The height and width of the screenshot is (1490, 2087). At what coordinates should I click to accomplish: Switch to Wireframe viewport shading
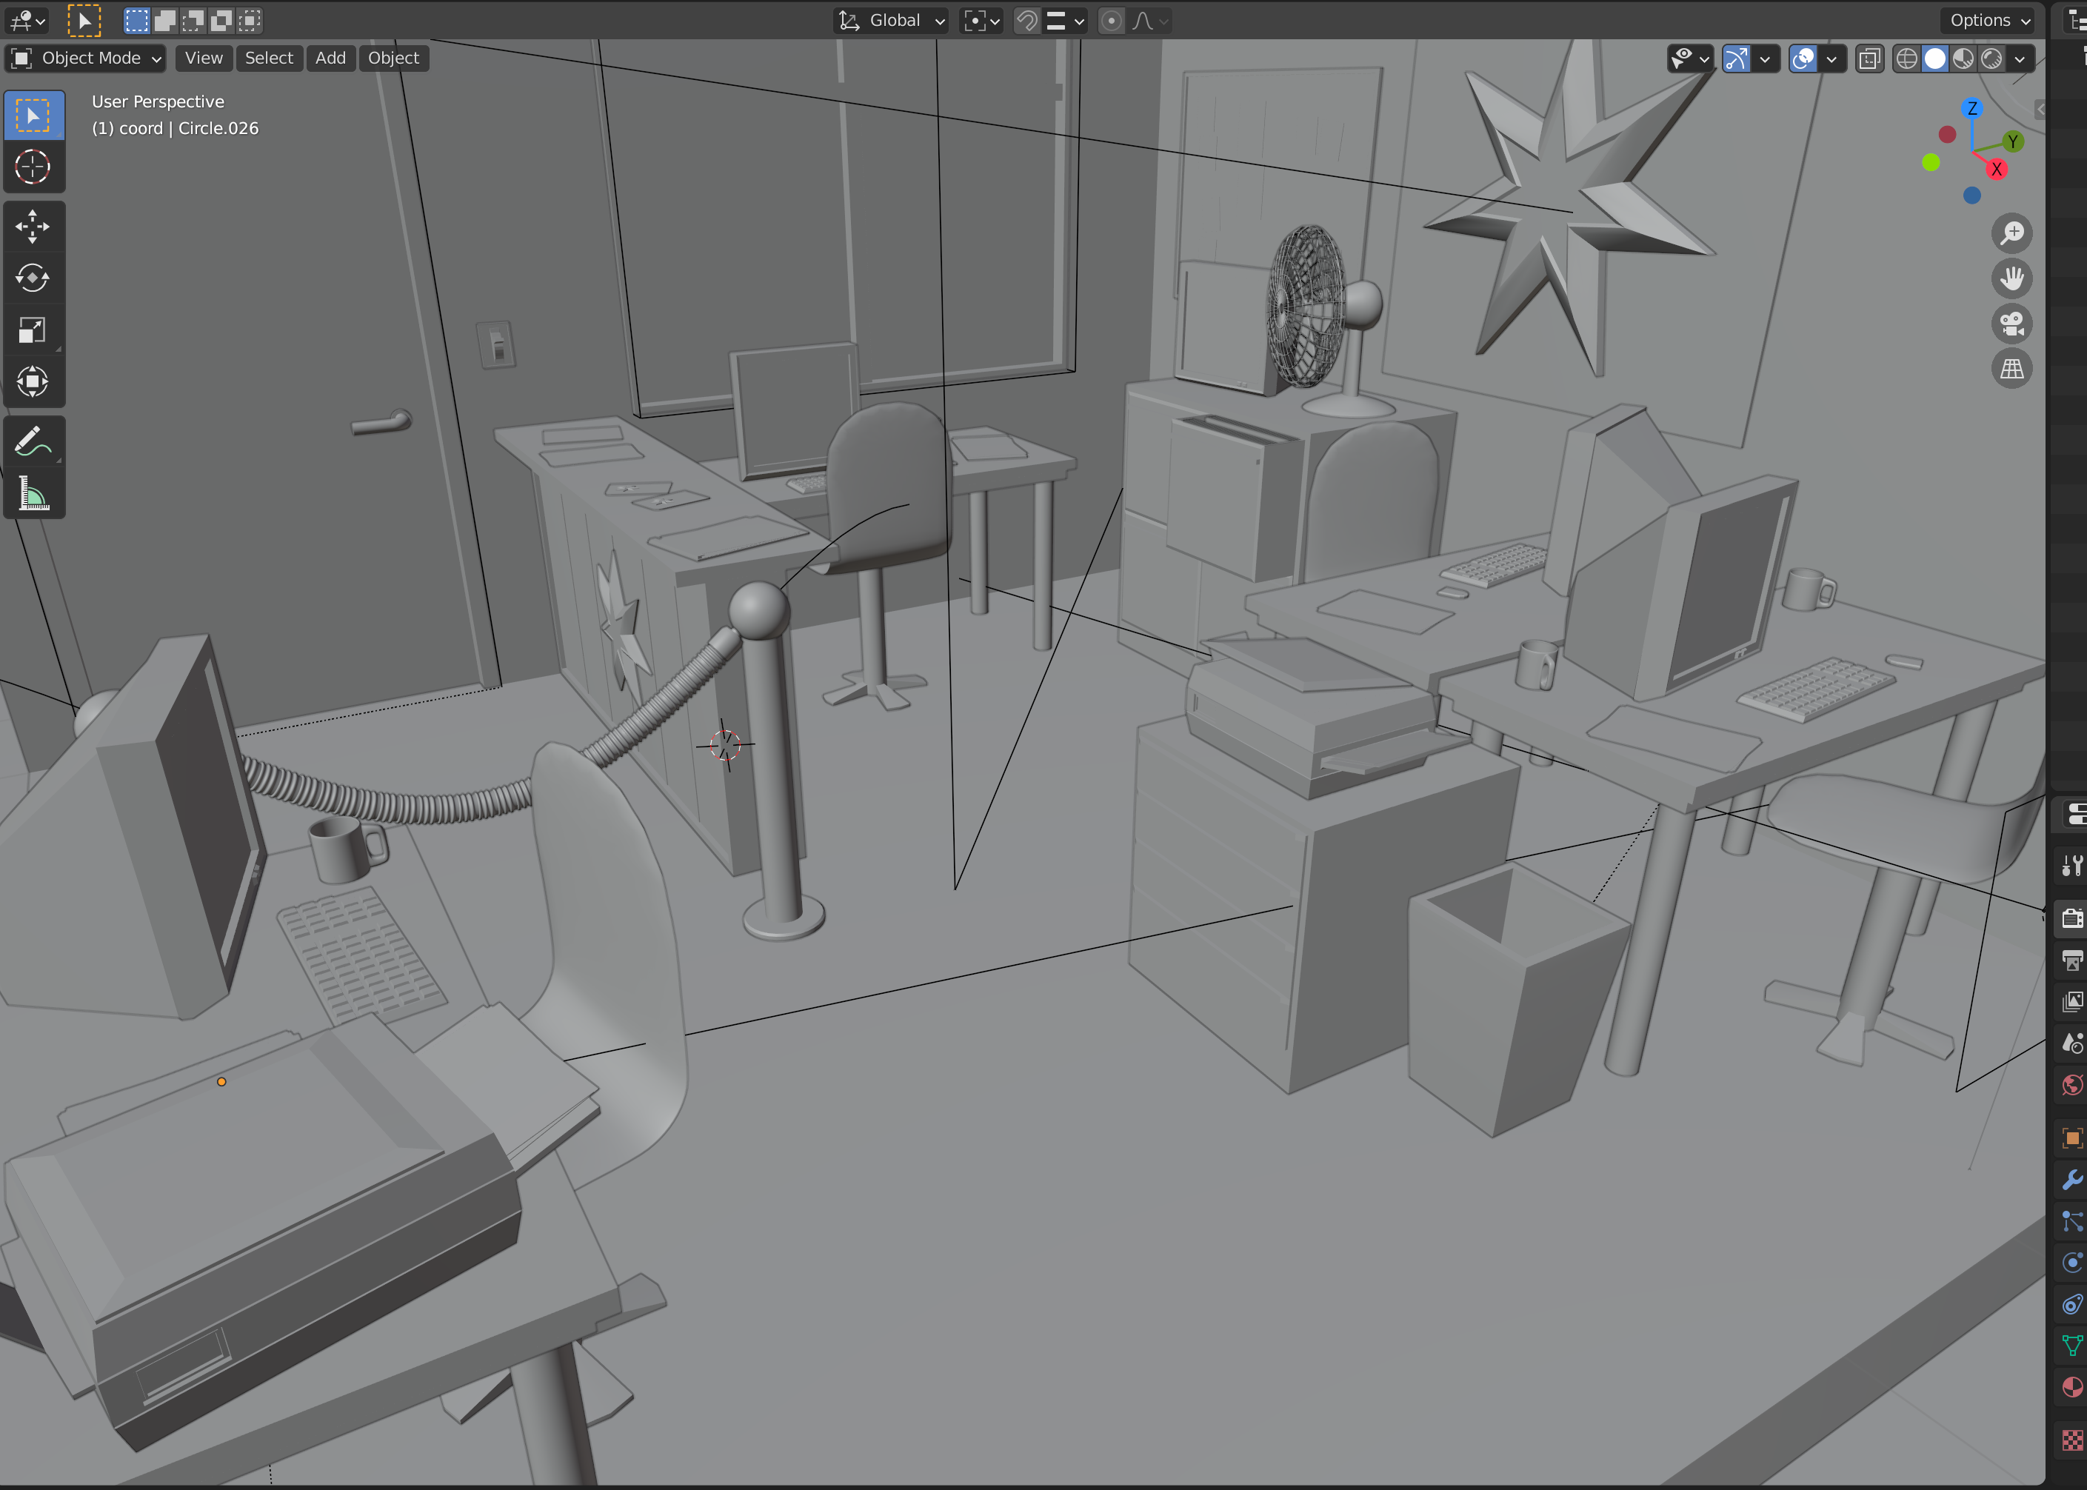[1906, 59]
